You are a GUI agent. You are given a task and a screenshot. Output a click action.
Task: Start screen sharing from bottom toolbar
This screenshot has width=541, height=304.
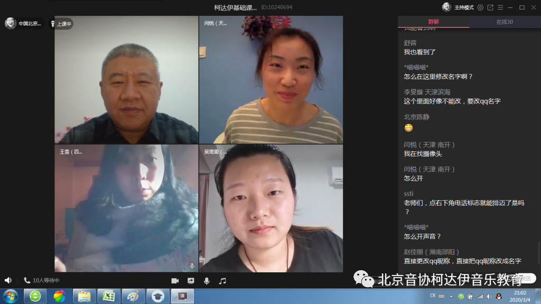click(x=191, y=281)
